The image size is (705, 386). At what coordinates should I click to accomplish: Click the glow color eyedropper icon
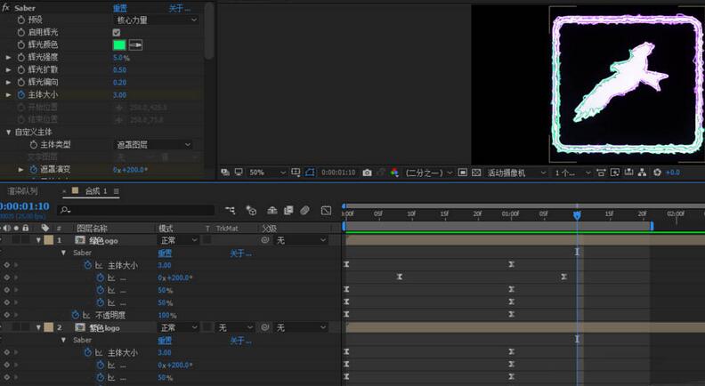136,44
